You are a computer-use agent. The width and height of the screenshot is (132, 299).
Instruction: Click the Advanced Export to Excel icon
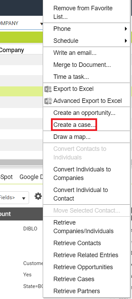click(48, 101)
